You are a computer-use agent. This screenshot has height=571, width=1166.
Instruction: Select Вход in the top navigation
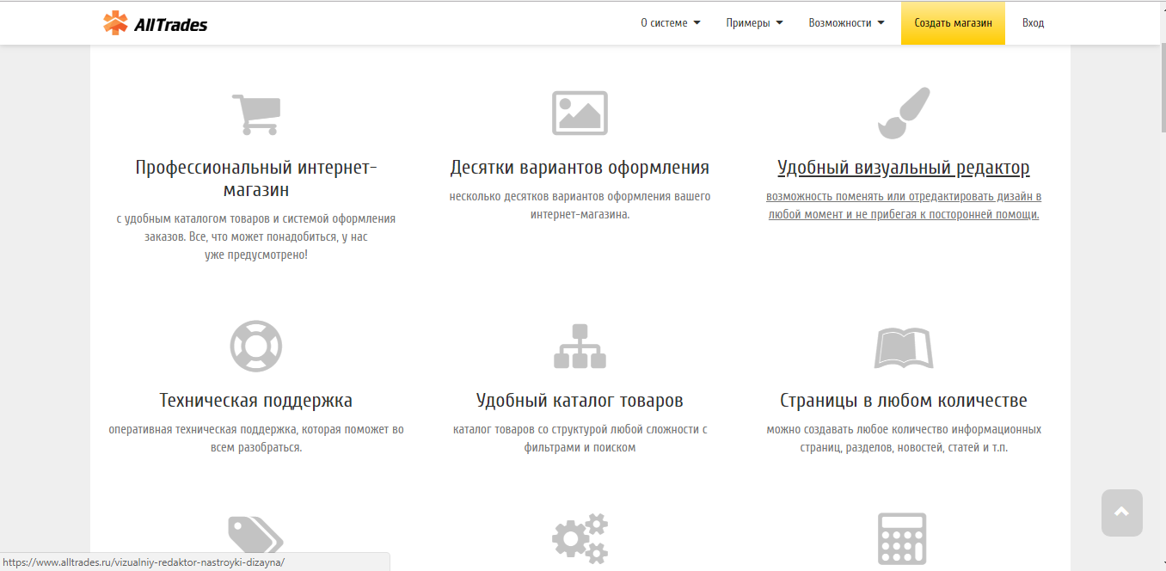pos(1032,22)
